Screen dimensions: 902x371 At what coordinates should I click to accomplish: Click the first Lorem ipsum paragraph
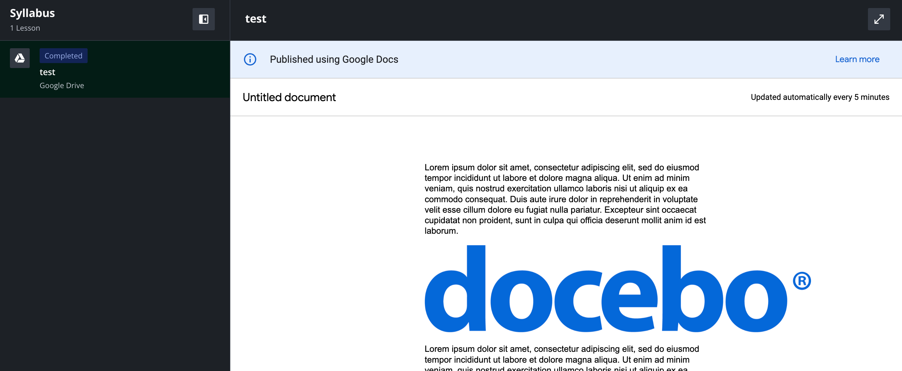[x=565, y=199]
